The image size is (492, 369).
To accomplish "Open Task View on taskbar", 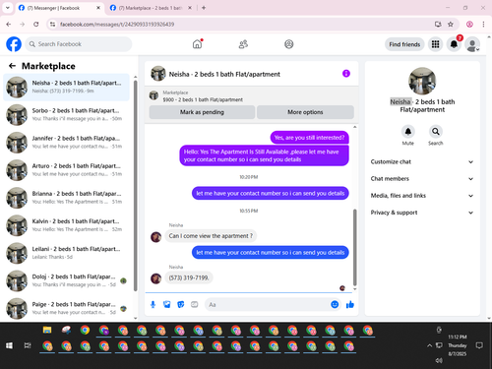I will (x=28, y=345).
